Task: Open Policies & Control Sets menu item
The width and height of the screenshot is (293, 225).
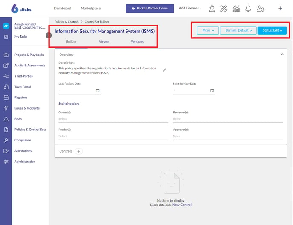Action: pyautogui.click(x=30, y=130)
